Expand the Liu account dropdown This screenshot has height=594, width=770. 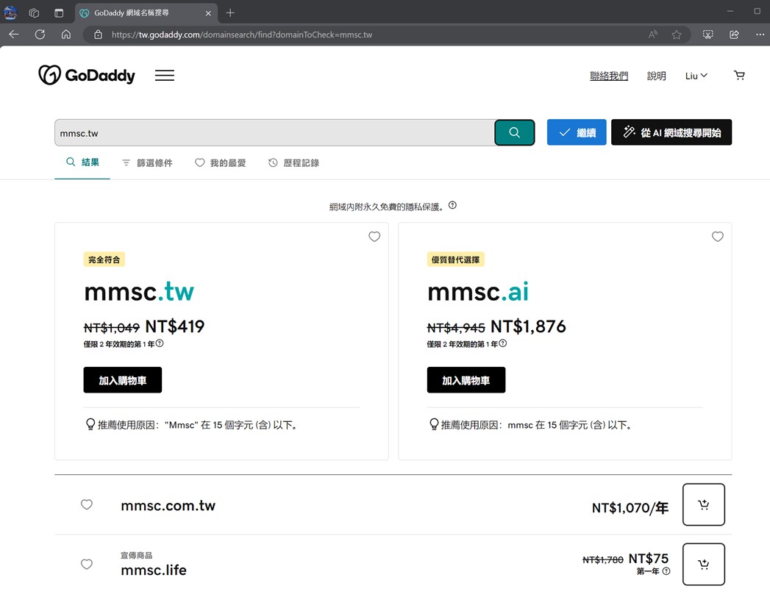(696, 76)
